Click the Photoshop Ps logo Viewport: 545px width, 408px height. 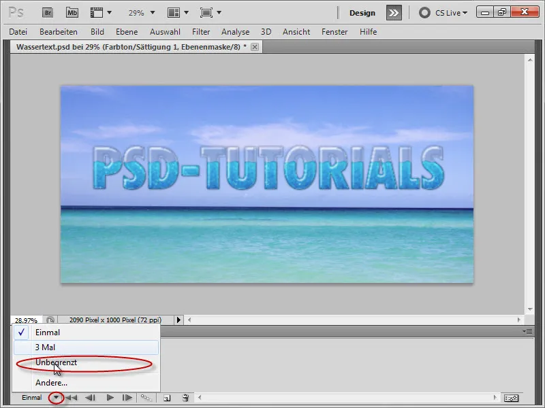point(16,13)
